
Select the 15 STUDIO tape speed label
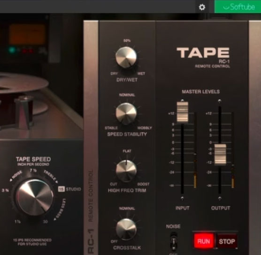pos(69,189)
